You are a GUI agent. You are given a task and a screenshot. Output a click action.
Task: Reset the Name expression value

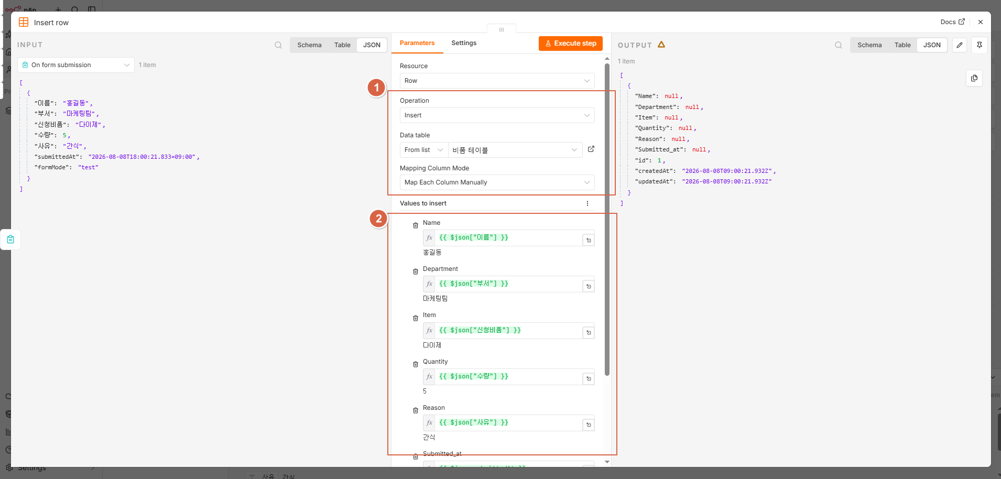click(589, 240)
